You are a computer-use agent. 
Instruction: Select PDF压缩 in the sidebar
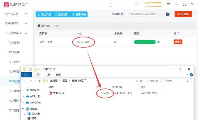pos(14,81)
